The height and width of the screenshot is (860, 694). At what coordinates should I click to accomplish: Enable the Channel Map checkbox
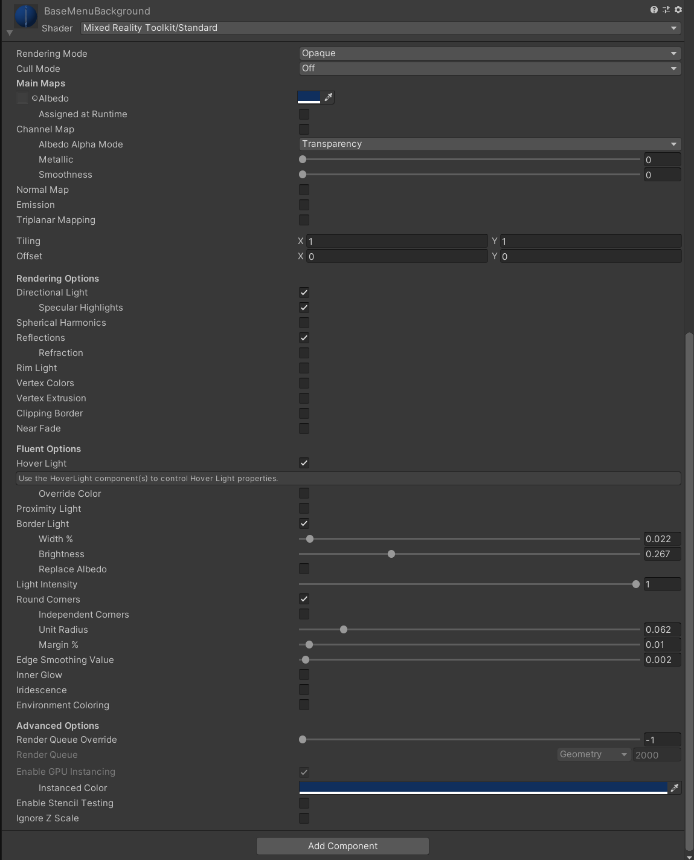point(304,129)
